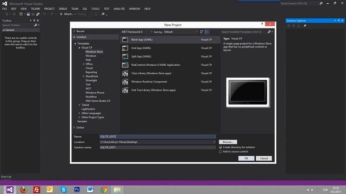This screenshot has width=346, height=194.
Task: Click the project Name input field
Action: click(157, 136)
